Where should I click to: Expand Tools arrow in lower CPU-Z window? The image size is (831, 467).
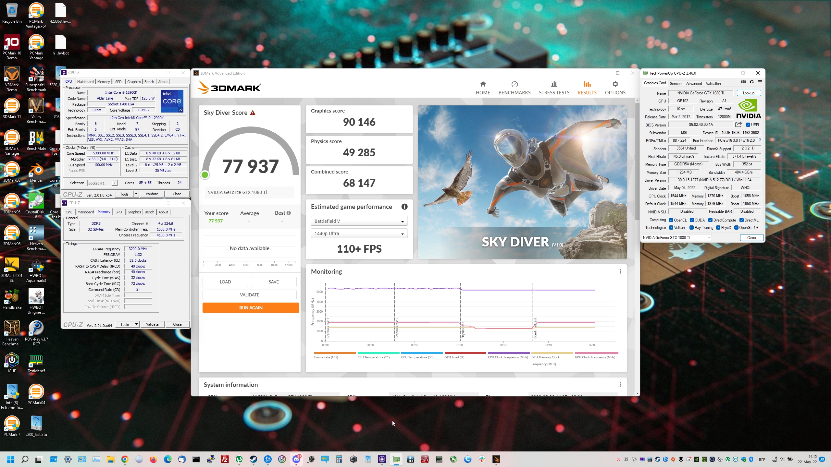tap(136, 324)
